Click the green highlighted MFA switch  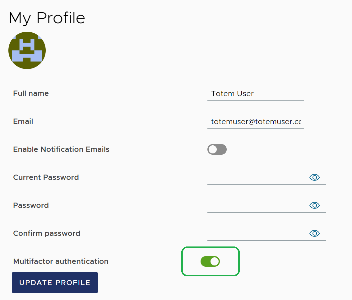click(x=210, y=261)
